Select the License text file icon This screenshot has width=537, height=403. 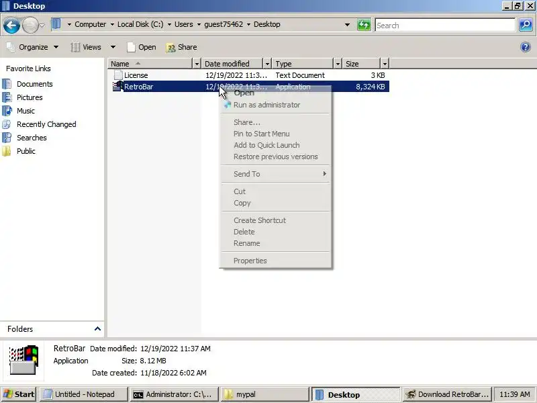pyautogui.click(x=118, y=75)
